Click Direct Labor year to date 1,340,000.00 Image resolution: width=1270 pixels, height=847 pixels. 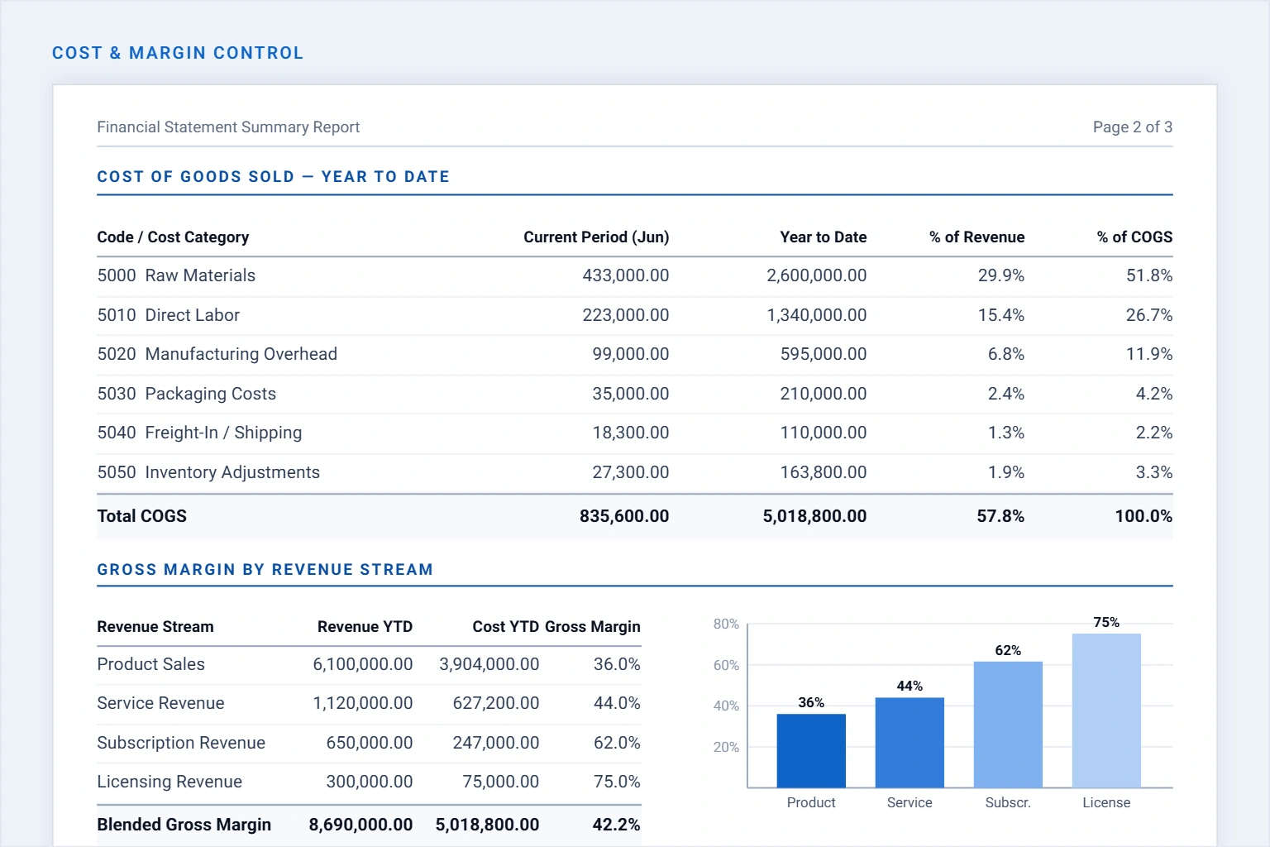pyautogui.click(x=817, y=315)
